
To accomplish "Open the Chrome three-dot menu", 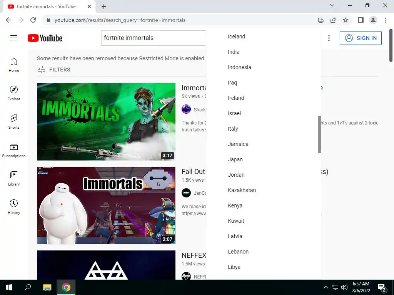I will coord(386,20).
